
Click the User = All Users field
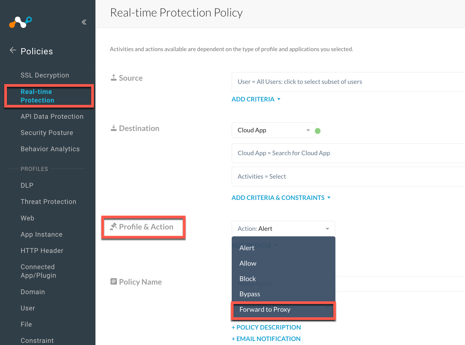coord(300,82)
